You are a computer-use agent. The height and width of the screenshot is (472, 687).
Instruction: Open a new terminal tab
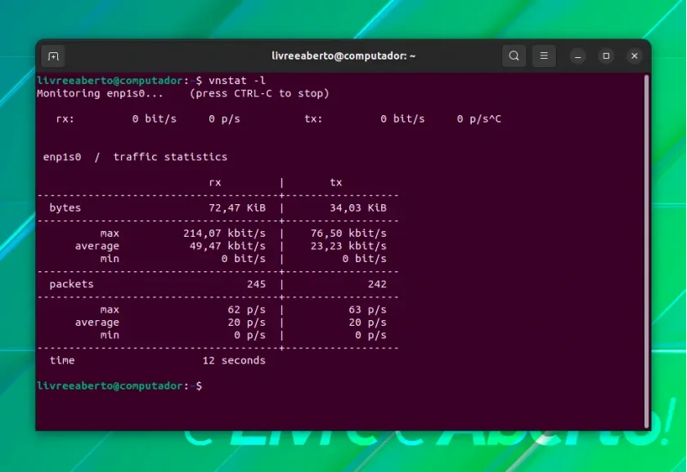[x=53, y=56]
